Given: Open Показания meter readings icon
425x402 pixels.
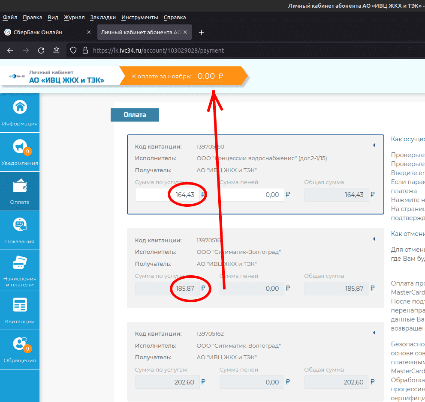Looking at the screenshot, I should click(x=20, y=225).
